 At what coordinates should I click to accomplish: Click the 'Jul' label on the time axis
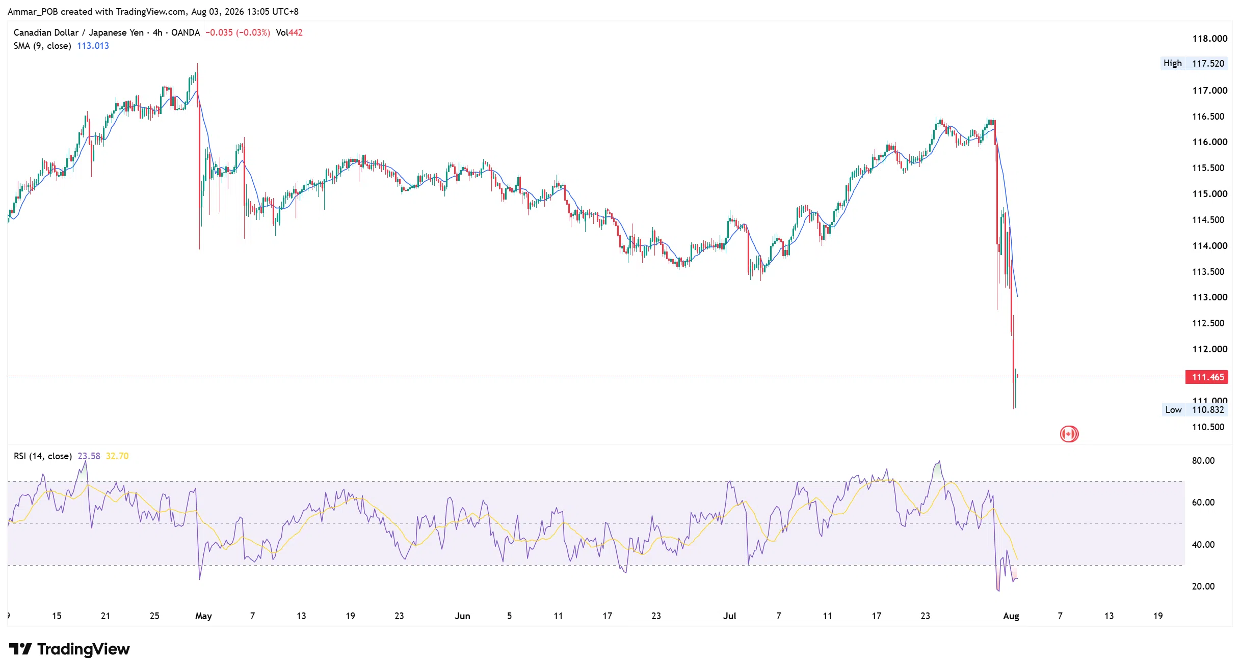coord(730,616)
